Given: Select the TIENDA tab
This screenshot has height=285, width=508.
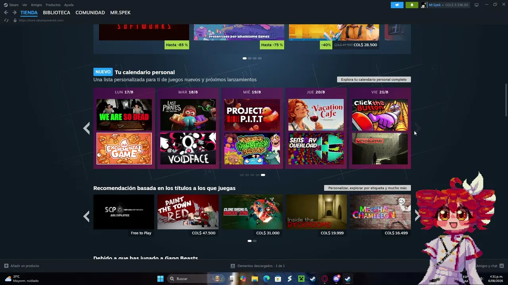Looking at the screenshot, I should click(x=29, y=13).
